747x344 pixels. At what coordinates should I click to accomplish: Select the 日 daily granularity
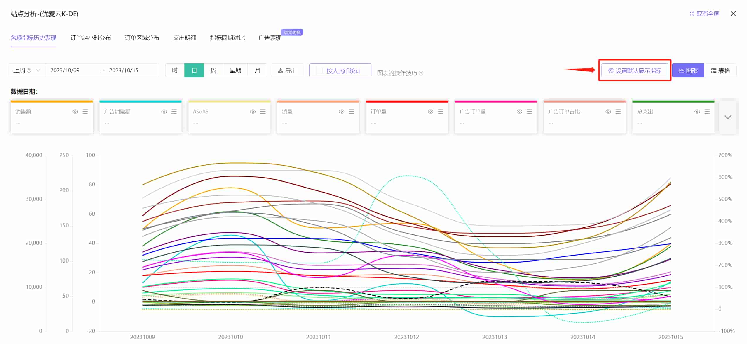(x=194, y=70)
